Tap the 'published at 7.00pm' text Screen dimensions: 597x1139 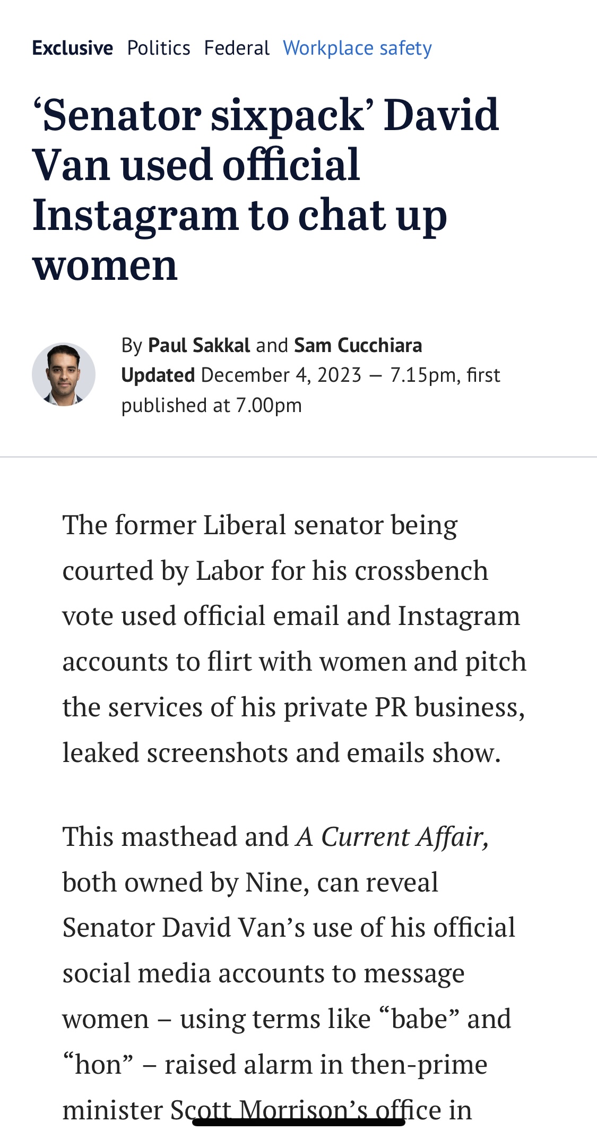211,406
